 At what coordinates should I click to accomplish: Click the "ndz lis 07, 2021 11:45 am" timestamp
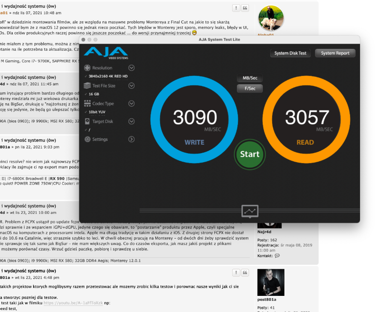pyautogui.click(x=34, y=84)
